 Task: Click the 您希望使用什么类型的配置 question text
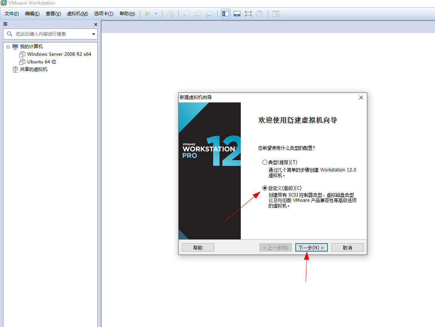click(x=287, y=148)
